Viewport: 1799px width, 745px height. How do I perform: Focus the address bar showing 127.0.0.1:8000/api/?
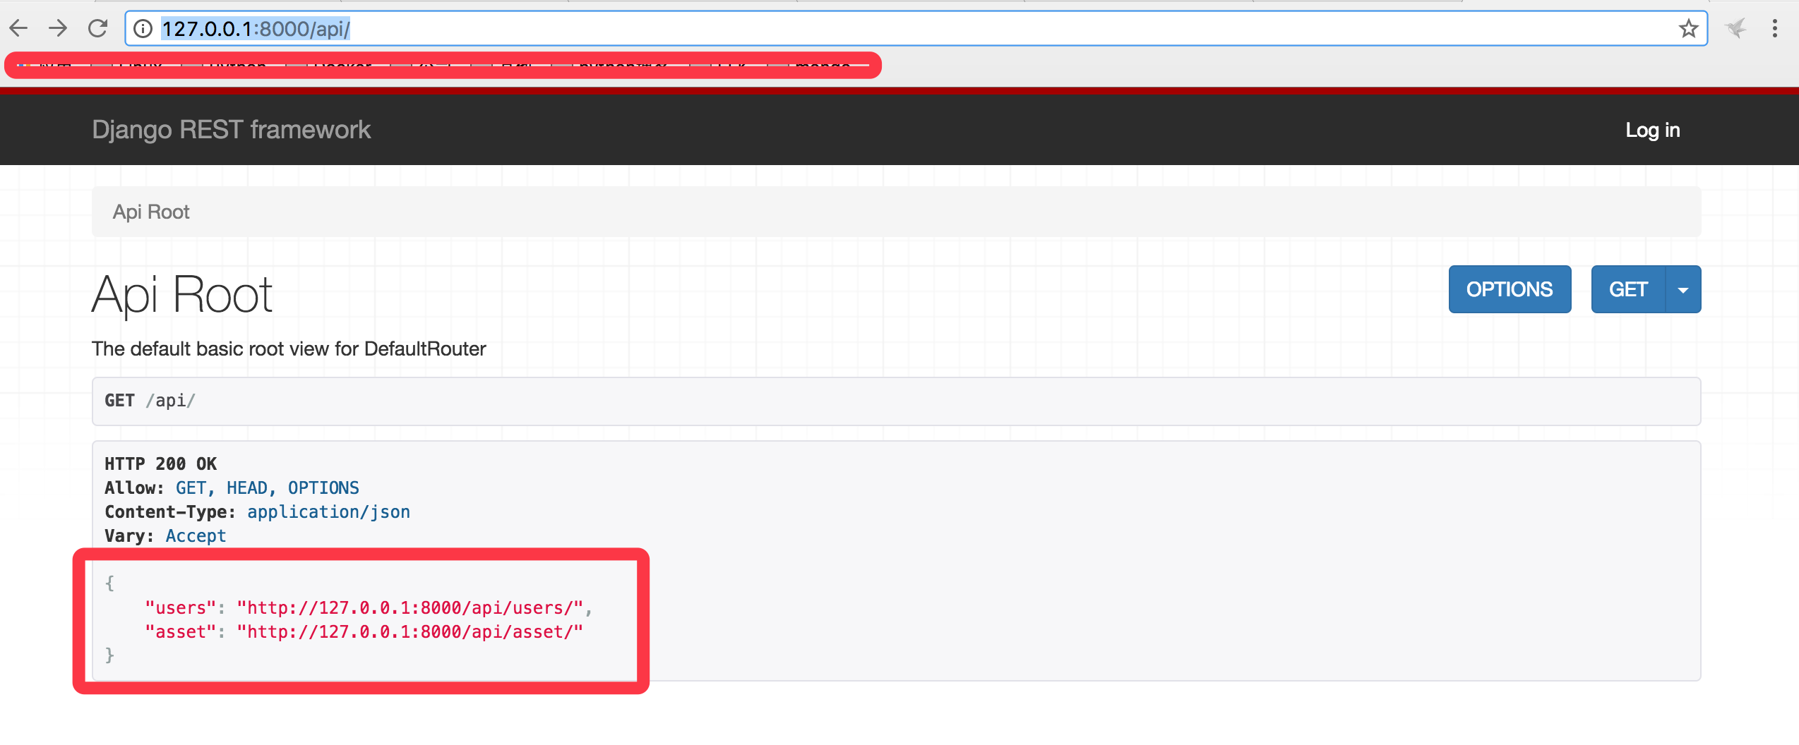[x=916, y=28]
